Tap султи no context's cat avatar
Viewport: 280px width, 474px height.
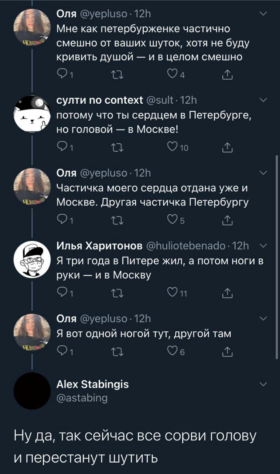(32, 113)
